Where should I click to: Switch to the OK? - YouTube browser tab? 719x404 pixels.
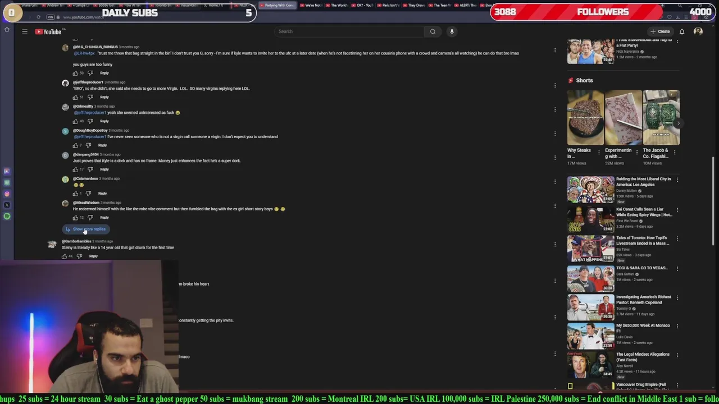click(362, 5)
